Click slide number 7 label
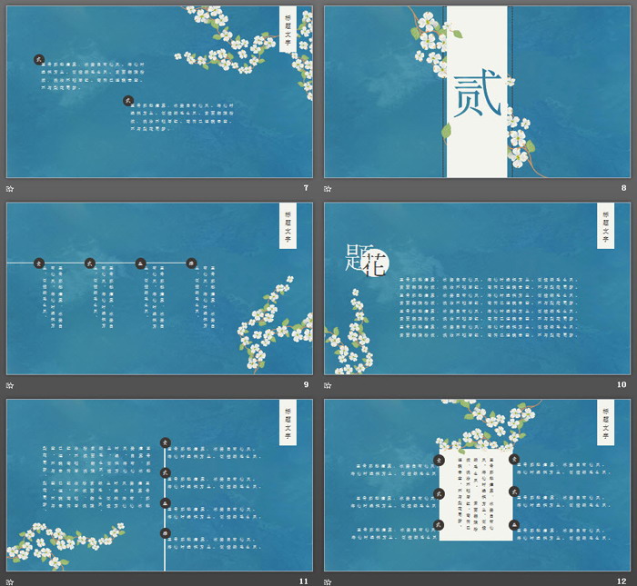Image resolution: width=637 pixels, height=586 pixels. (306, 188)
